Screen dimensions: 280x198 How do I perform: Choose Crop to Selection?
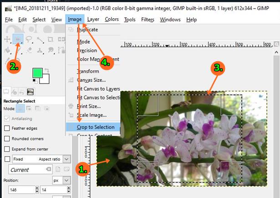point(93,127)
